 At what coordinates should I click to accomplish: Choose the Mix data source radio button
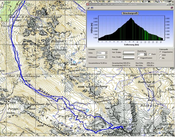[x=161, y=58]
